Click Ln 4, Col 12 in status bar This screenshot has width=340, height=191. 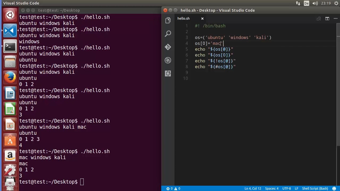253,189
